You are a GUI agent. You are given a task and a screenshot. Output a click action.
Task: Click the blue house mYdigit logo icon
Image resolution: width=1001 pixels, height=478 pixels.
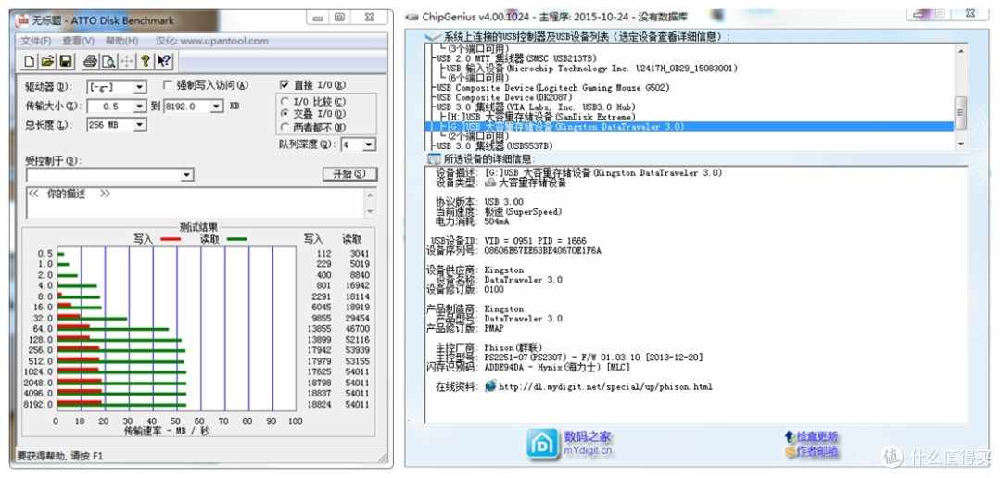(x=542, y=444)
